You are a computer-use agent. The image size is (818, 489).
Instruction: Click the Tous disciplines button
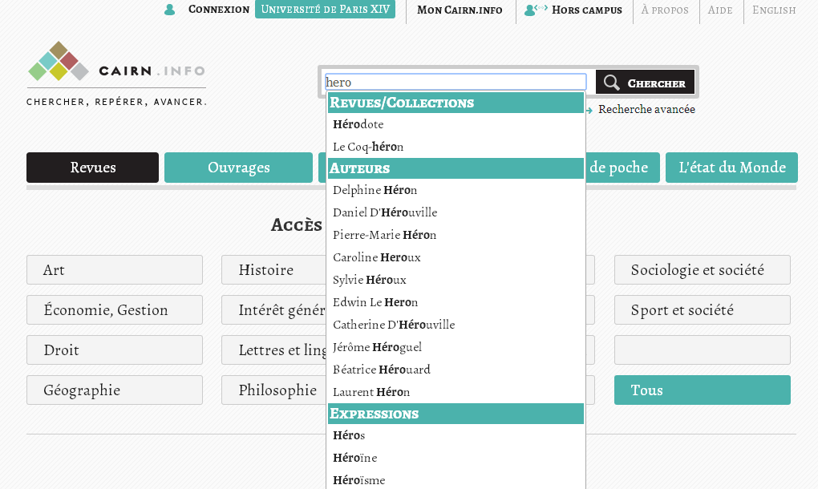click(703, 390)
